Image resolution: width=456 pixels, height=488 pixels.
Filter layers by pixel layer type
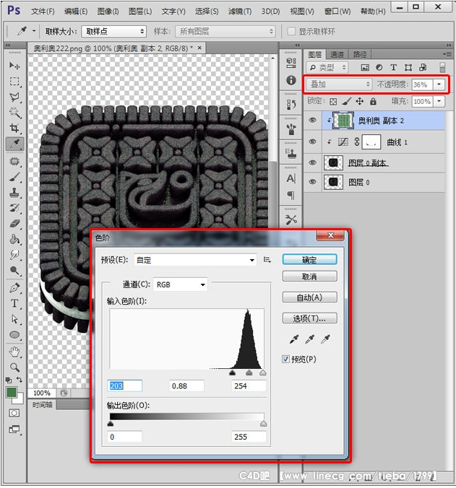pos(365,68)
